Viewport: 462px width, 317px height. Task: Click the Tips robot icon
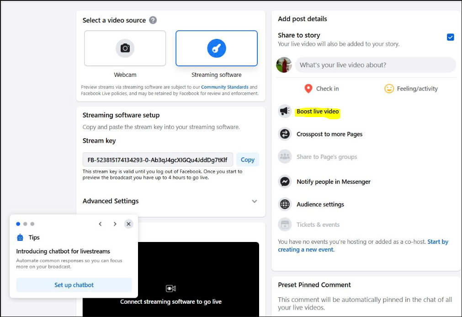[x=20, y=237]
